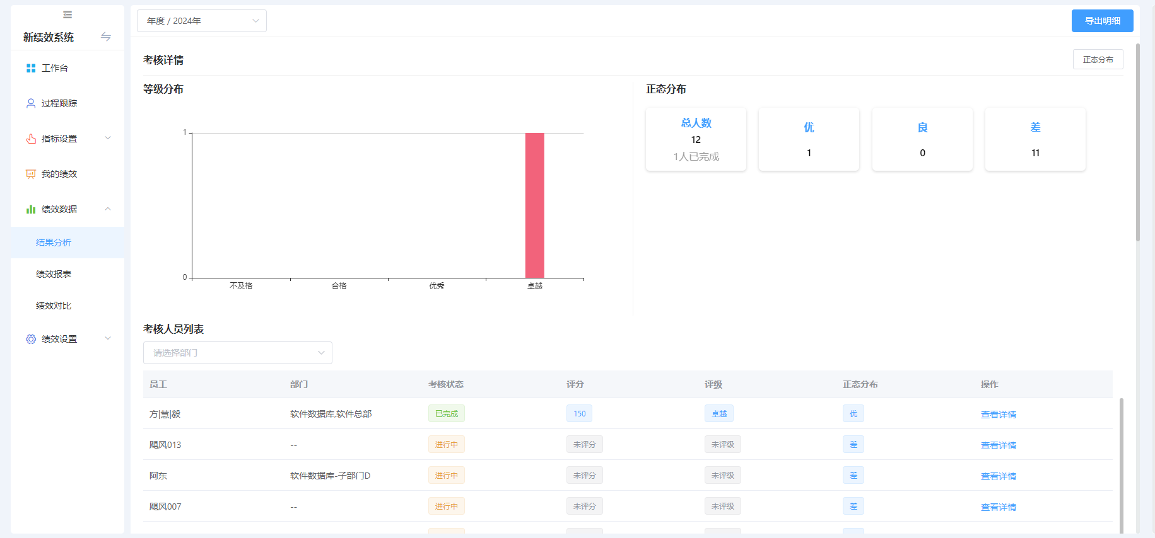Open the 绩效对比 menu item
The width and height of the screenshot is (1155, 538).
click(54, 306)
